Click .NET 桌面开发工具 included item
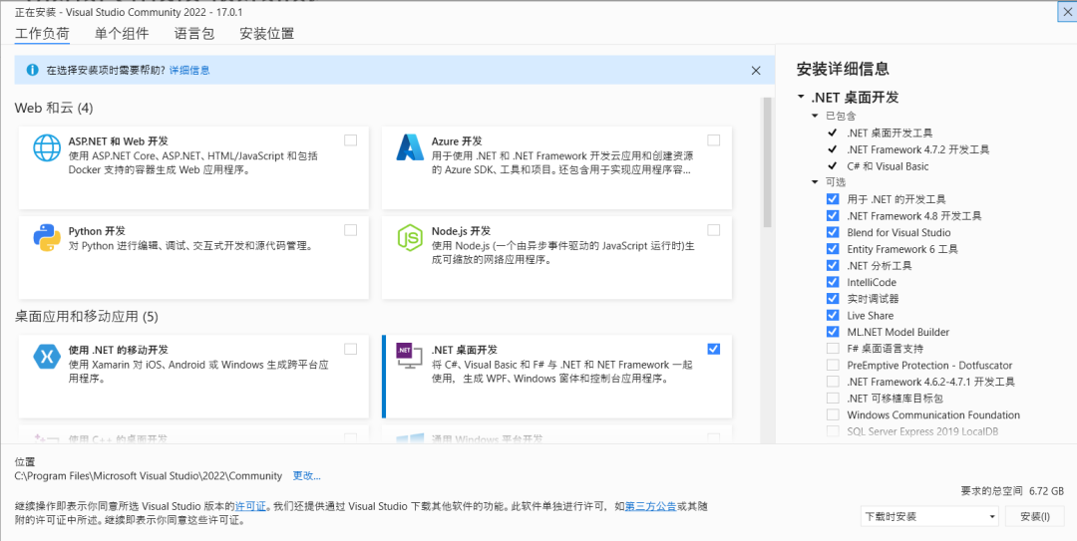 click(x=890, y=134)
